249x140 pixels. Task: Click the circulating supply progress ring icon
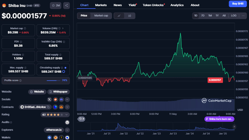click(x=64, y=72)
